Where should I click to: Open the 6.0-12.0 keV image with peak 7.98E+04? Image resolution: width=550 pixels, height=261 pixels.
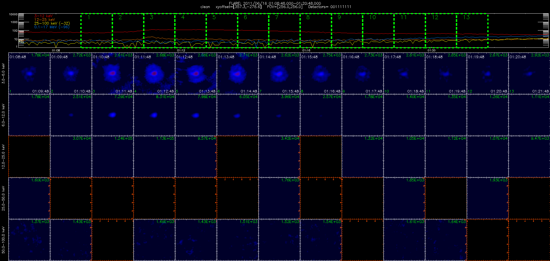pyautogui.click(x=196, y=115)
